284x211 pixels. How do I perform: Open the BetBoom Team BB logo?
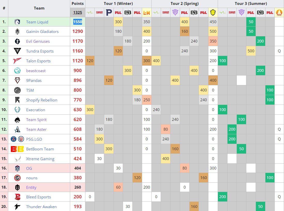17,149
